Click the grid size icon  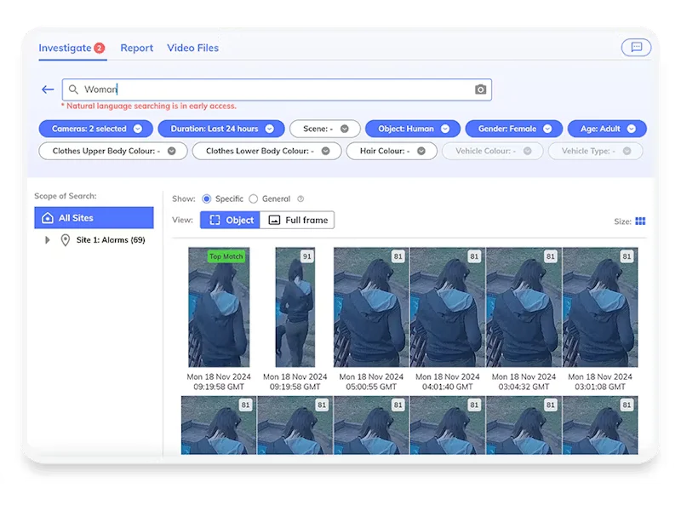click(640, 221)
